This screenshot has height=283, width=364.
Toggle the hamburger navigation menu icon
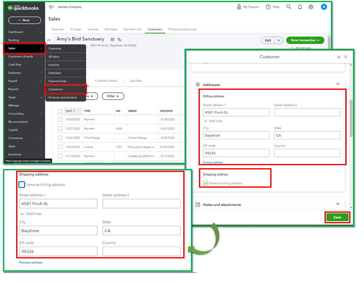[x=51, y=7]
